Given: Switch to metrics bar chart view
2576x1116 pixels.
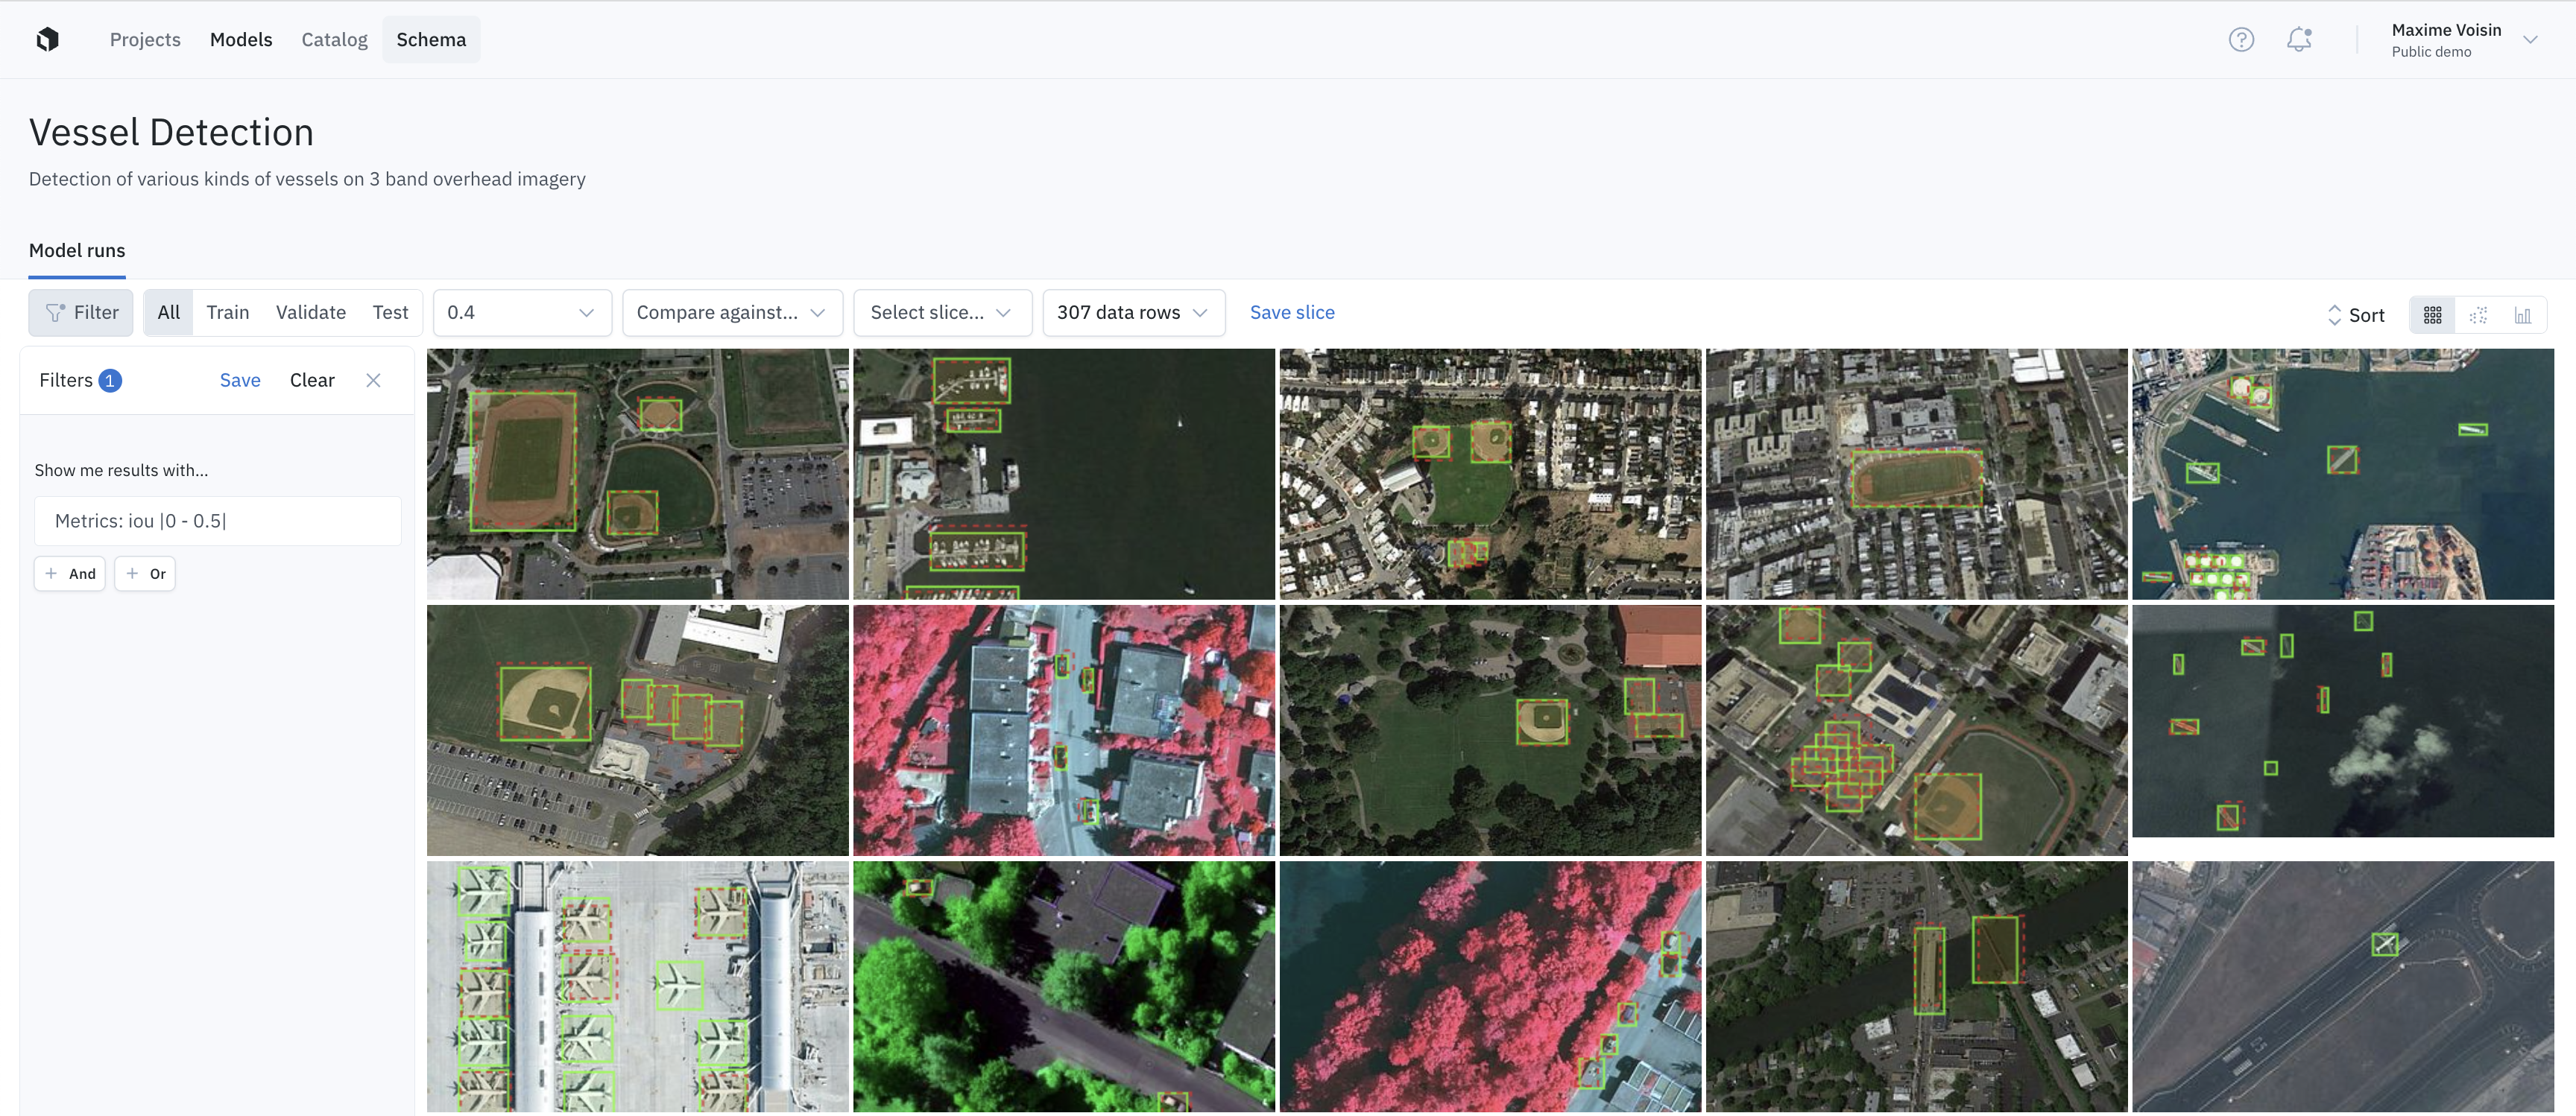Looking at the screenshot, I should (2523, 314).
